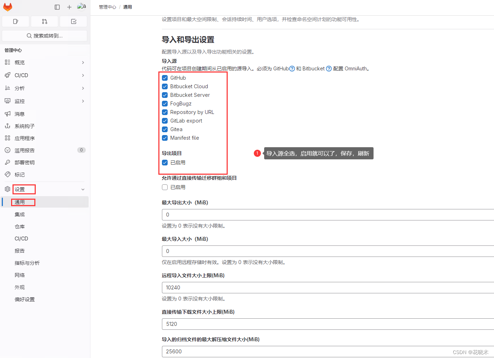Toggle the sidebar collapse icon

point(57,7)
